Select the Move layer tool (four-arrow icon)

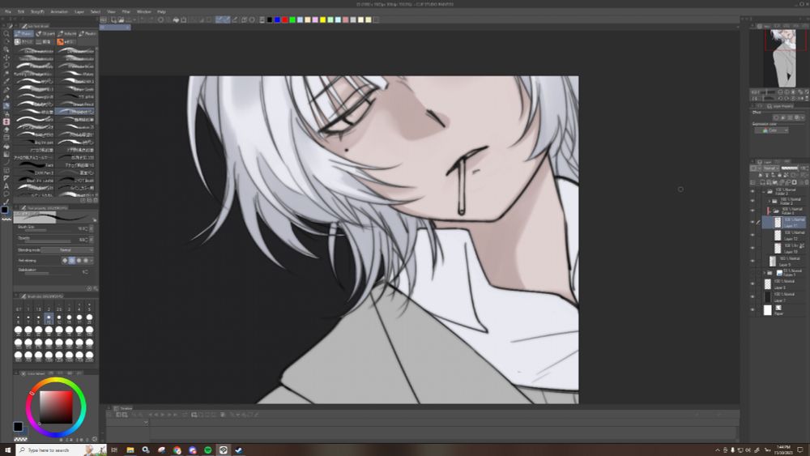[x=6, y=58]
